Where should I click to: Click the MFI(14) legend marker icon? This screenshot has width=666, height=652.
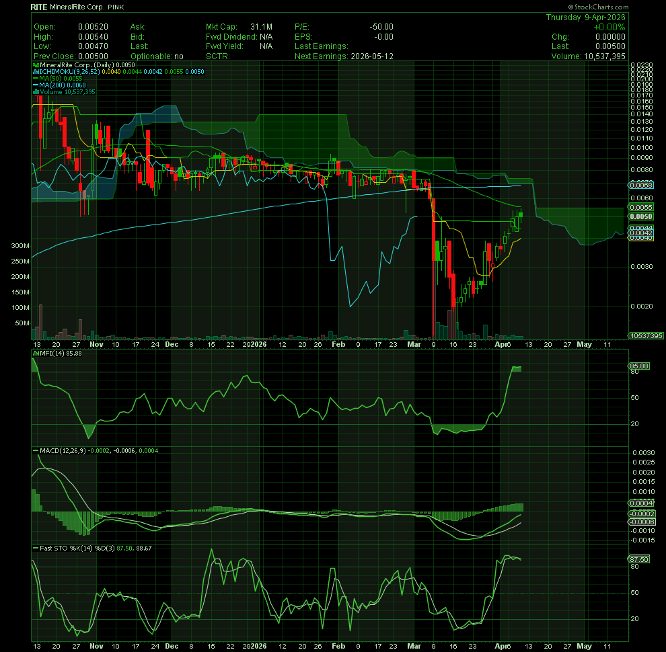pyautogui.click(x=36, y=353)
